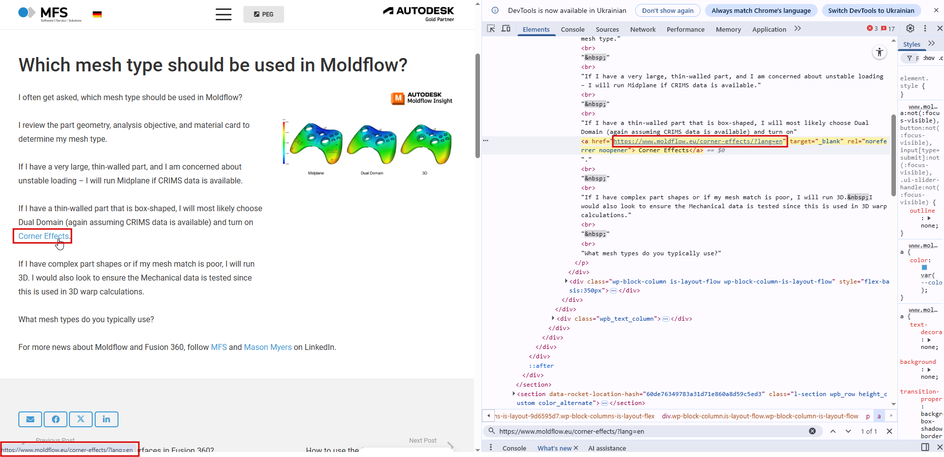Share the post on LinkedIn
944x457 pixels.
pyautogui.click(x=107, y=419)
